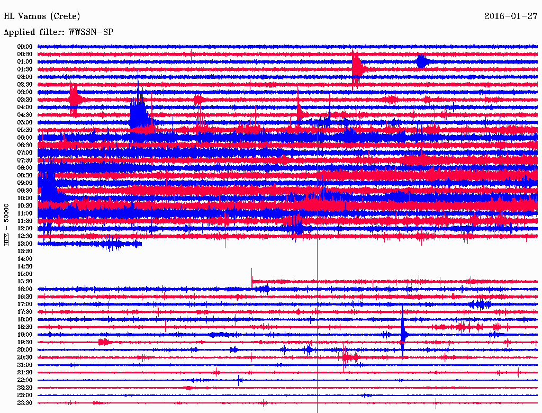The image size is (542, 413).
Task: Click the '08:00' time label
Action: click(25, 168)
